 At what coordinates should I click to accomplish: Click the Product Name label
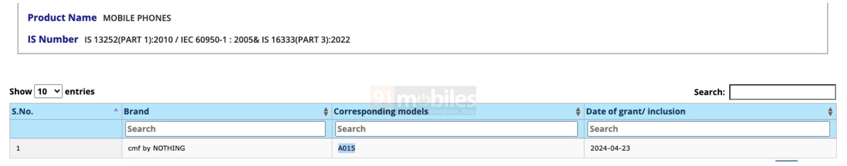click(62, 18)
